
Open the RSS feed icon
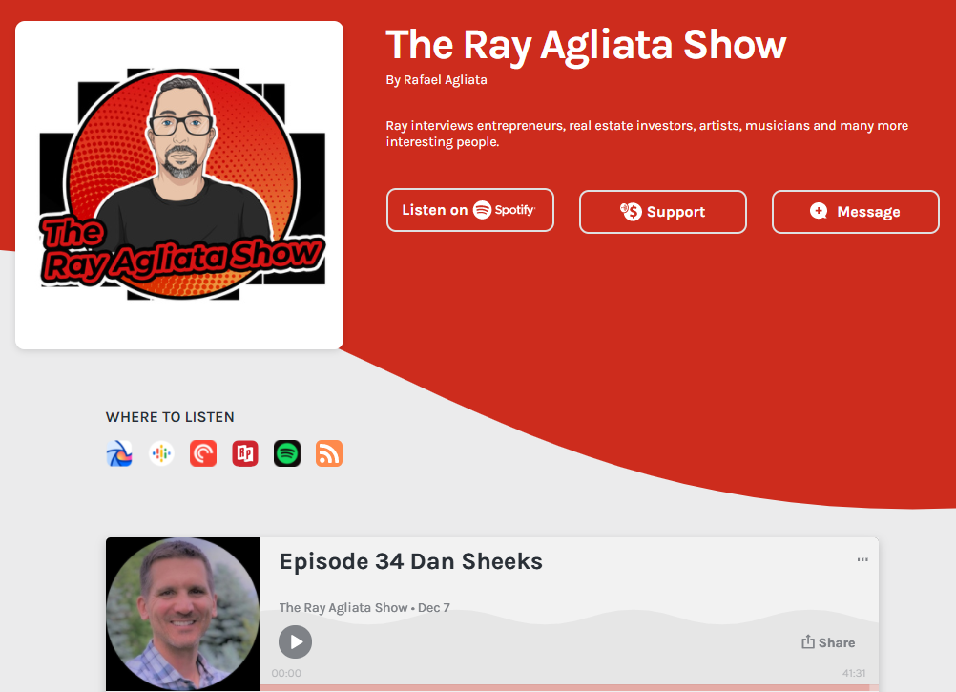(x=329, y=453)
